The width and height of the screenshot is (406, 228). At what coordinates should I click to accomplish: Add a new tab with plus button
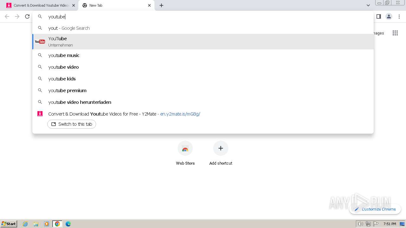(161, 5)
